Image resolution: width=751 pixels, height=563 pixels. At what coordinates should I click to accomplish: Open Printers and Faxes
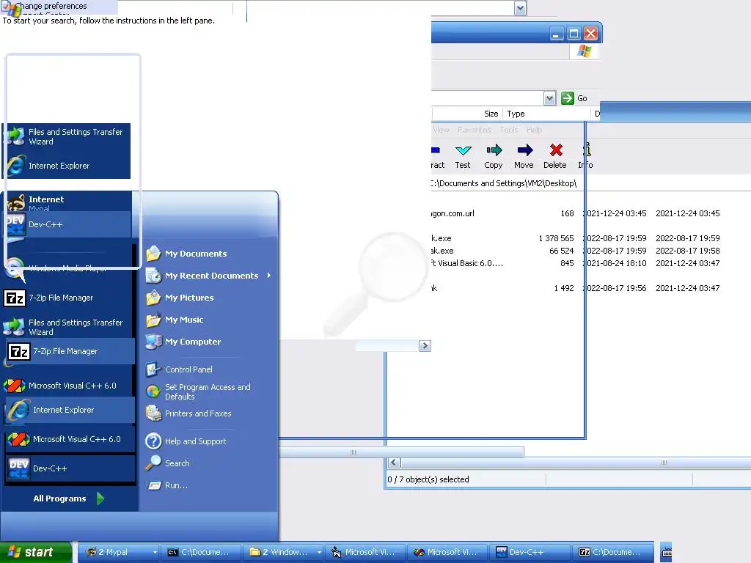click(x=198, y=413)
